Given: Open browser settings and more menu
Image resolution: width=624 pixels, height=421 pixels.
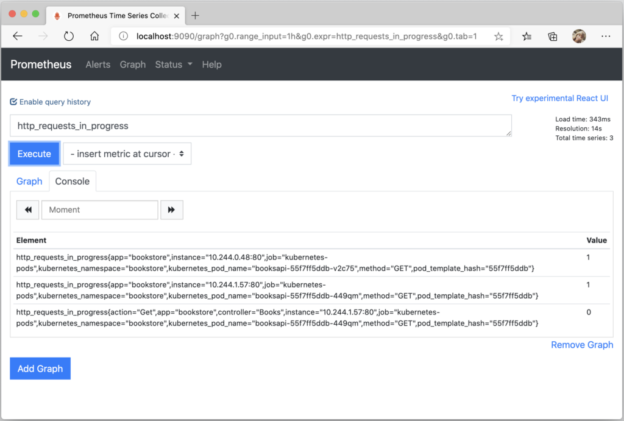Looking at the screenshot, I should coord(606,36).
